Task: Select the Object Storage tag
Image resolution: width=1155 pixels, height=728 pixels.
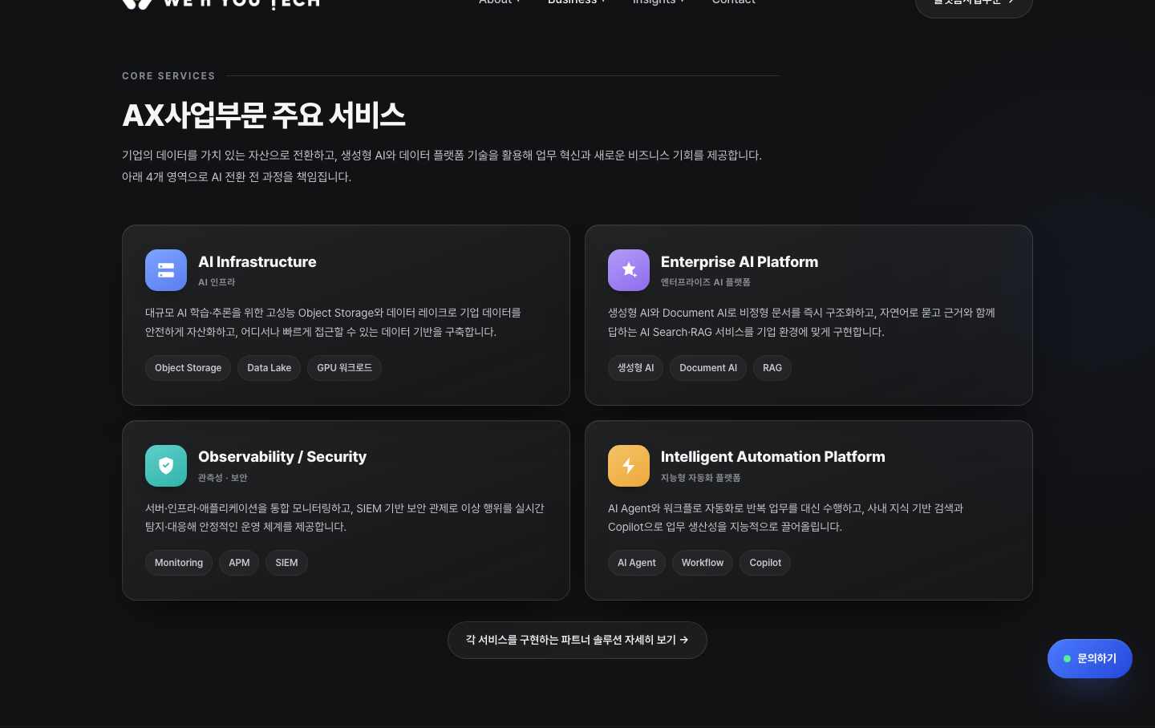Action: pos(188,368)
